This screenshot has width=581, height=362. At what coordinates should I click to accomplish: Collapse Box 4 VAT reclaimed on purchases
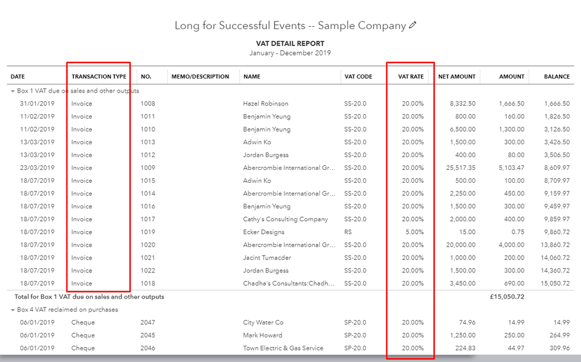tap(12, 310)
